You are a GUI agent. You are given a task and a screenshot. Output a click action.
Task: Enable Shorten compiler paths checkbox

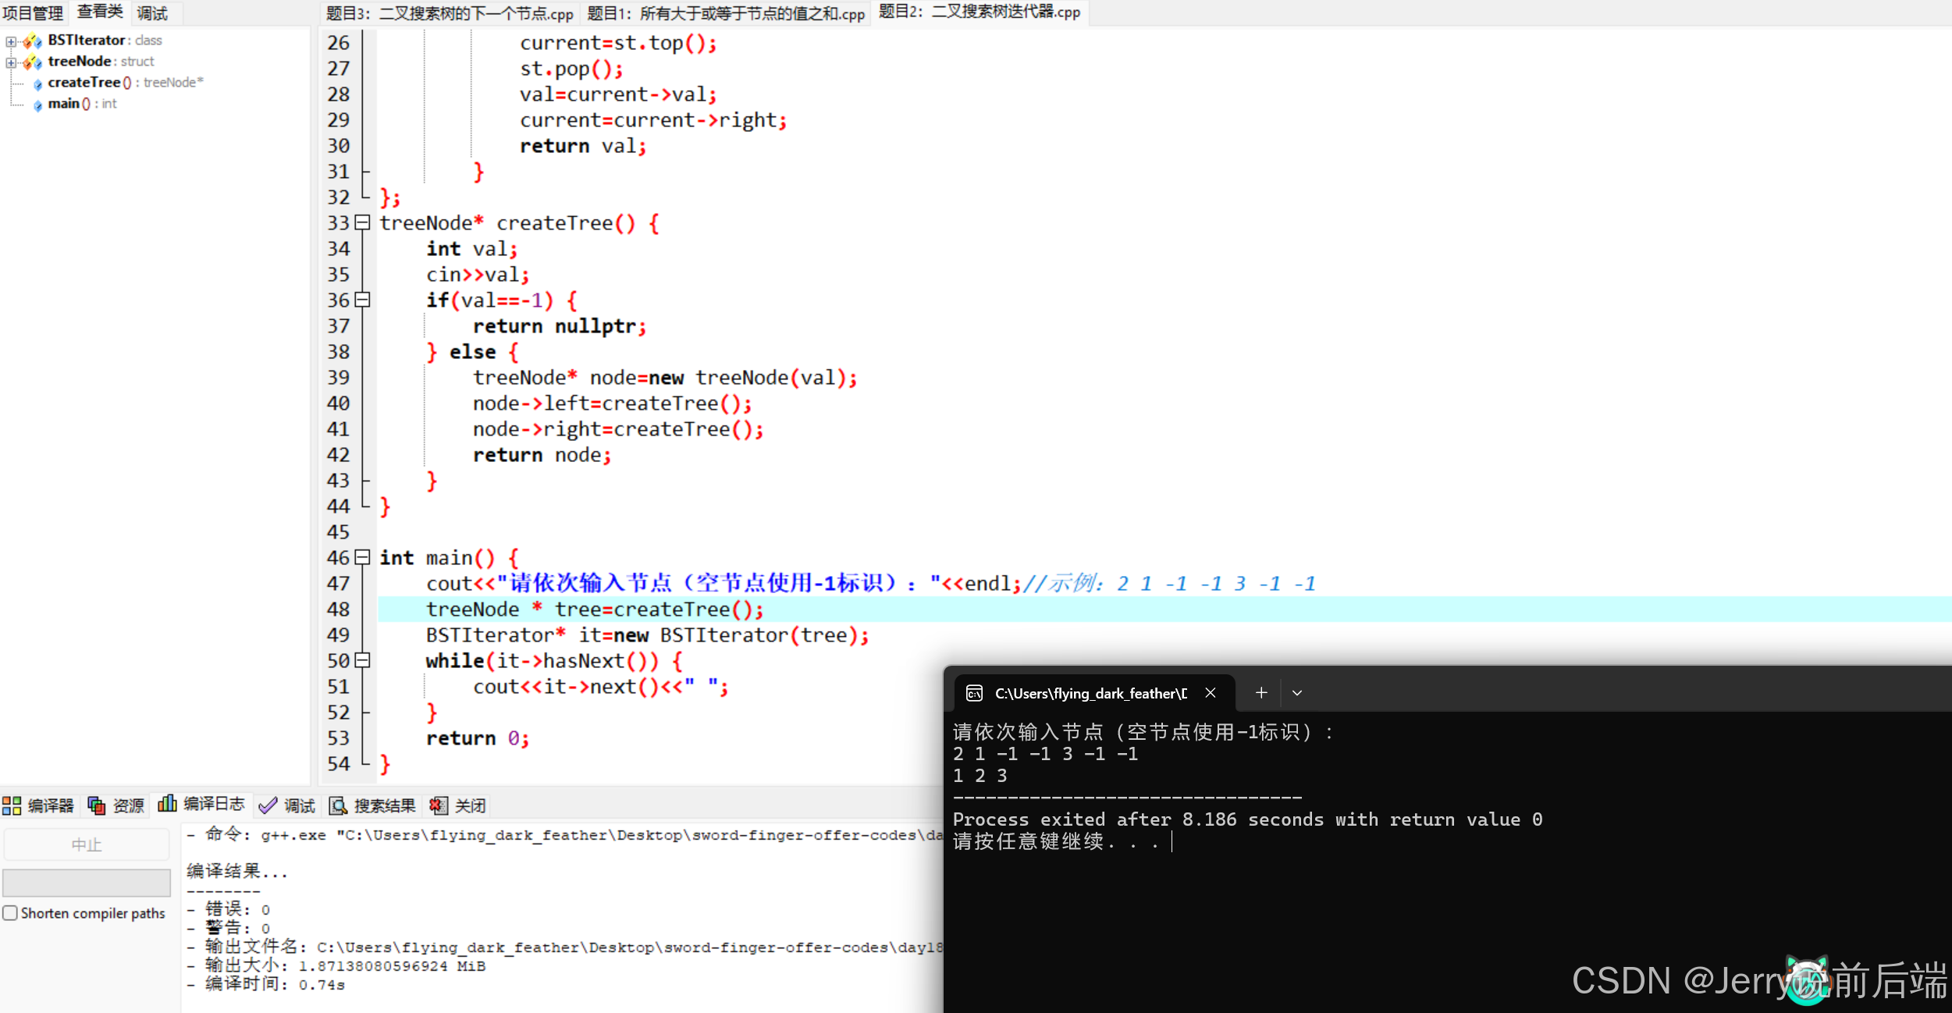pyautogui.click(x=10, y=912)
